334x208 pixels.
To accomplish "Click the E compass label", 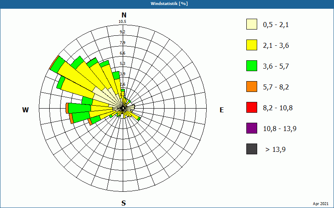I will click(222, 110).
